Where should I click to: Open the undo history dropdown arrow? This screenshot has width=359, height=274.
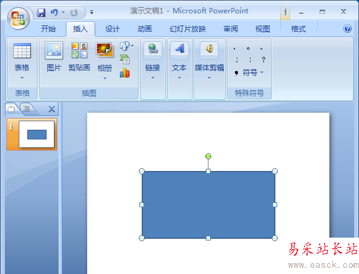64,12
